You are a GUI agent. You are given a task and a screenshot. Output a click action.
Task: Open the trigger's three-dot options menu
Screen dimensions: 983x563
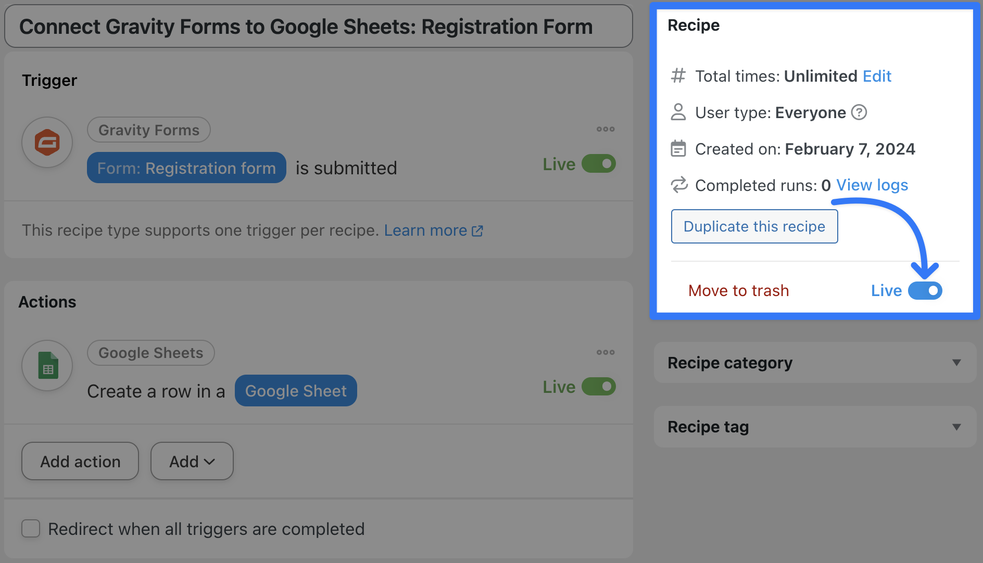click(606, 129)
